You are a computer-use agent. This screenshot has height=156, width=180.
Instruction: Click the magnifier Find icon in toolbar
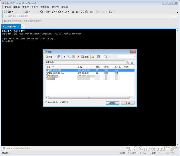coord(42,12)
